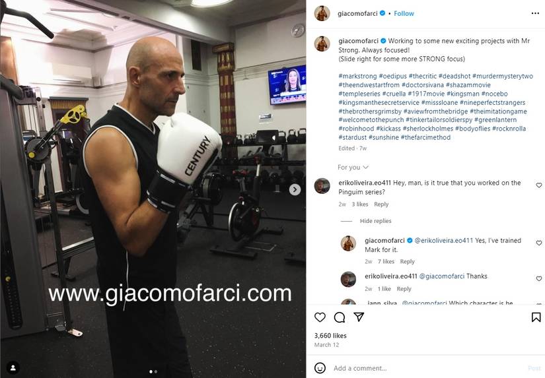Follow giacomofarci account

pyautogui.click(x=404, y=14)
